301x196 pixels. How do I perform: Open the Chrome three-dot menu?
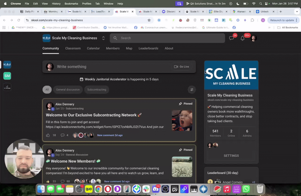[296, 20]
